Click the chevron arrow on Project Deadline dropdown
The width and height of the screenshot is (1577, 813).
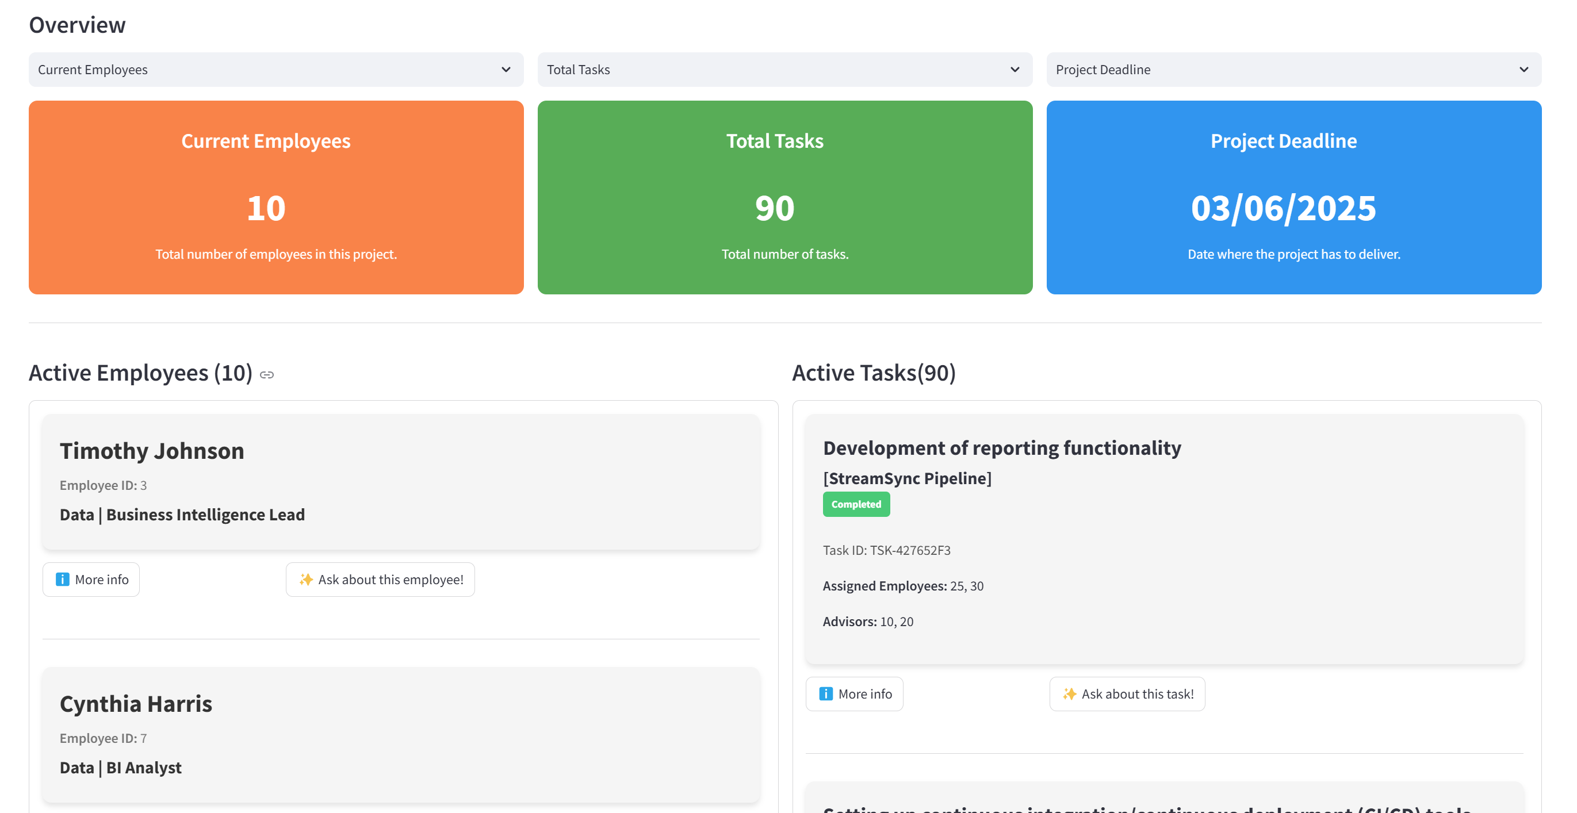coord(1523,70)
